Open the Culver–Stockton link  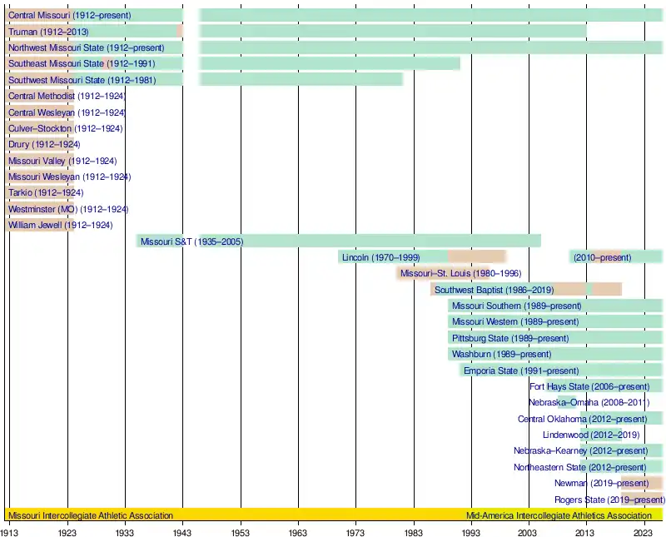tap(41, 129)
